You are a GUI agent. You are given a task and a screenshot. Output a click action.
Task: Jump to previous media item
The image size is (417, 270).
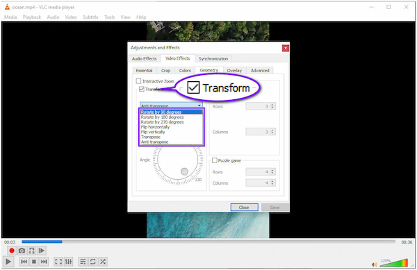(x=24, y=262)
